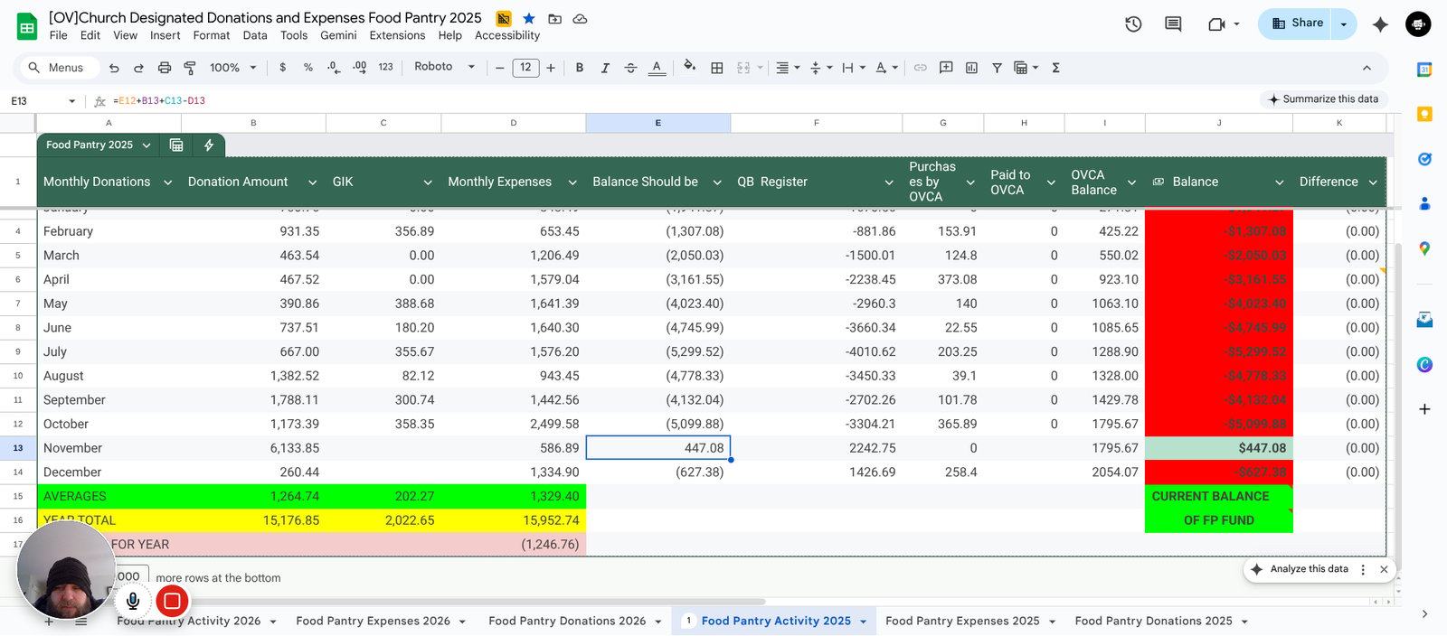Screen dimensions: 1447x636
Task: Toggle strikethrough formatting
Action: click(631, 68)
